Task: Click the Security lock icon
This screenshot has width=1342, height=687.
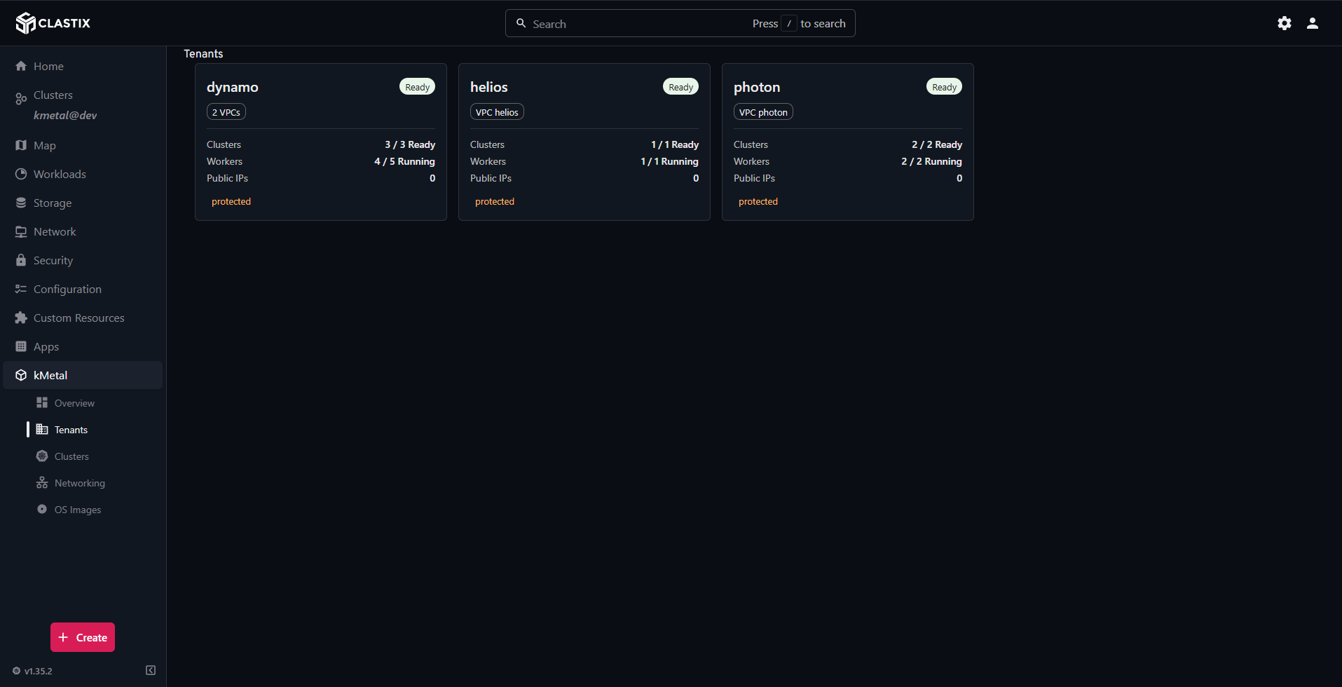Action: 21,260
